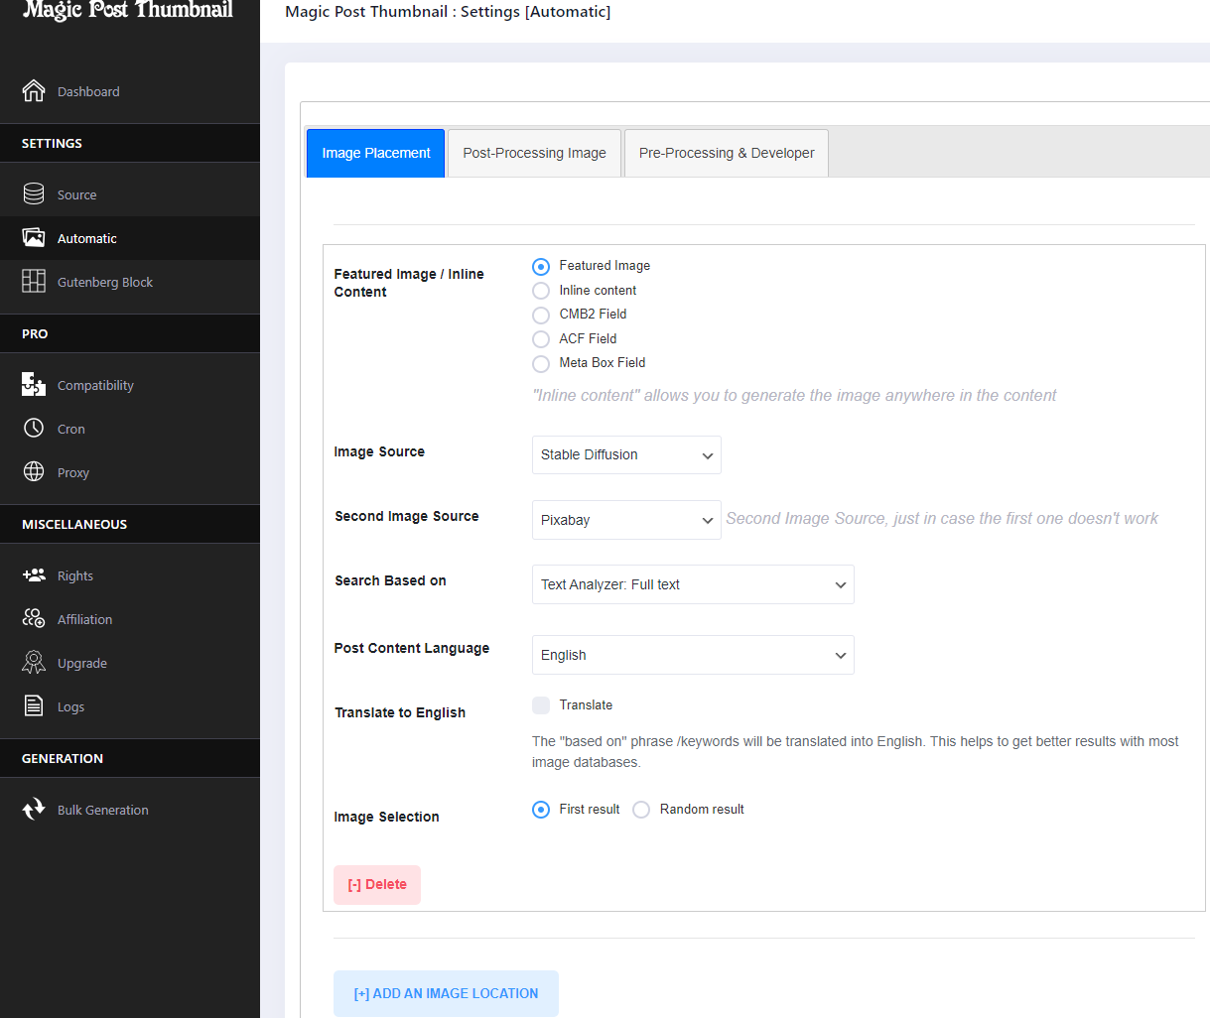Image resolution: width=1210 pixels, height=1018 pixels.
Task: Click the Rights users icon
Action: coord(34,575)
